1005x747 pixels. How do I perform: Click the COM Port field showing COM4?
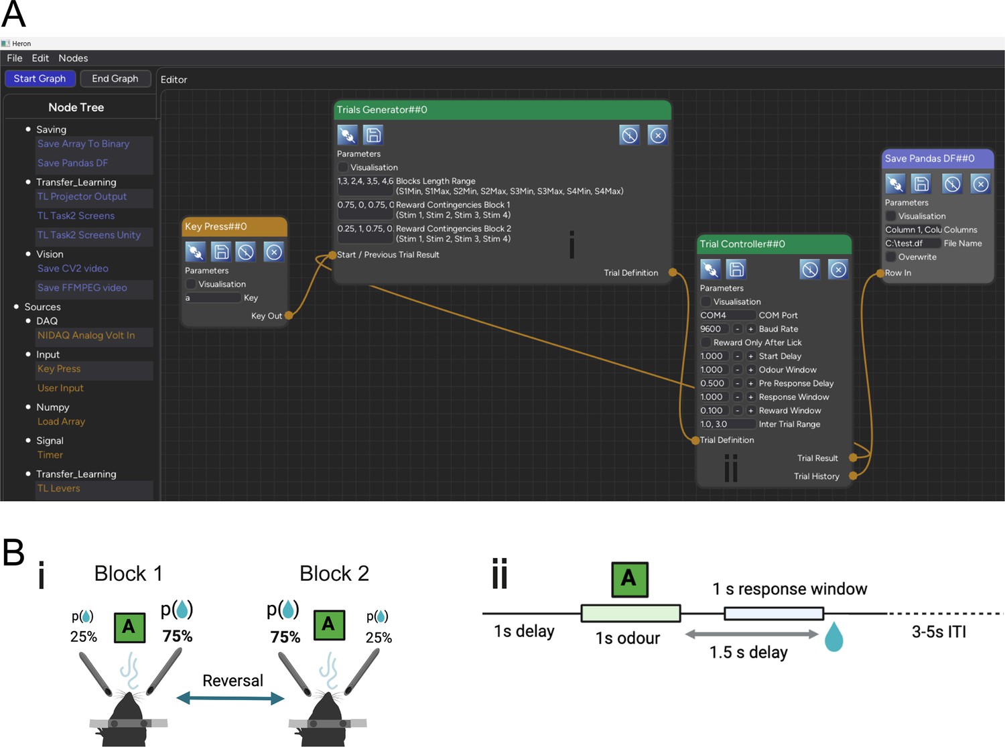pos(727,316)
